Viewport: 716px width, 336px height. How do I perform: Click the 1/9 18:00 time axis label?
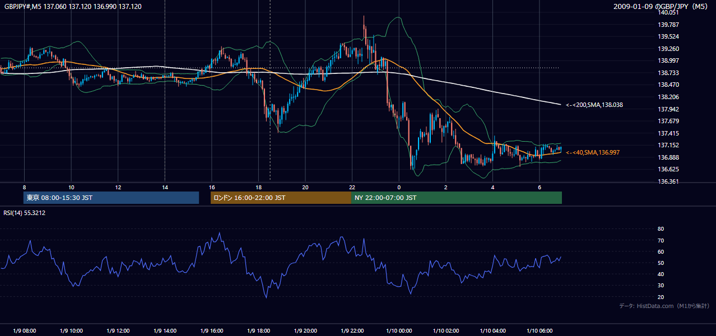[x=258, y=330]
